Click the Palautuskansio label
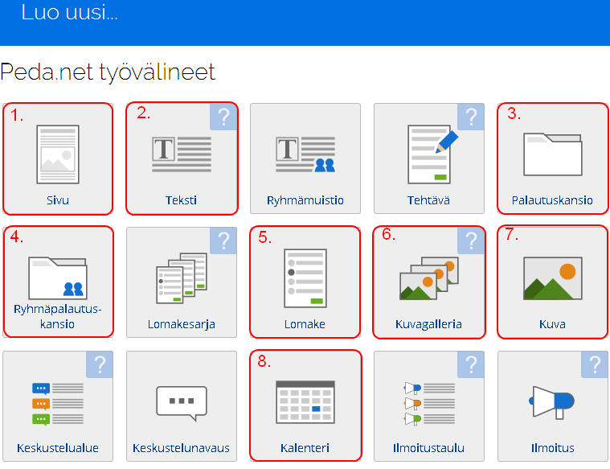 click(552, 200)
